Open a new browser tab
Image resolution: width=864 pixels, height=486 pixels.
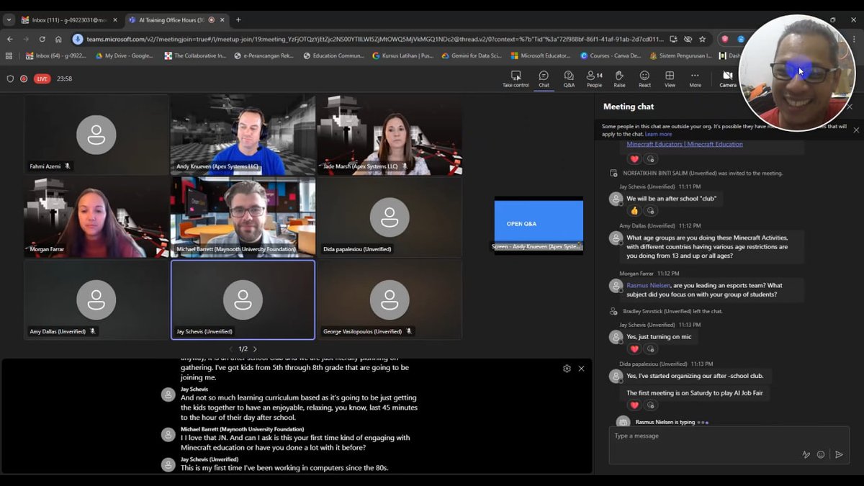(x=238, y=19)
